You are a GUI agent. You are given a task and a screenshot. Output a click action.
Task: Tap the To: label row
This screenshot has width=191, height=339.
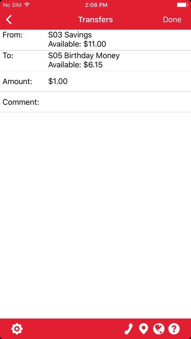(x=95, y=61)
